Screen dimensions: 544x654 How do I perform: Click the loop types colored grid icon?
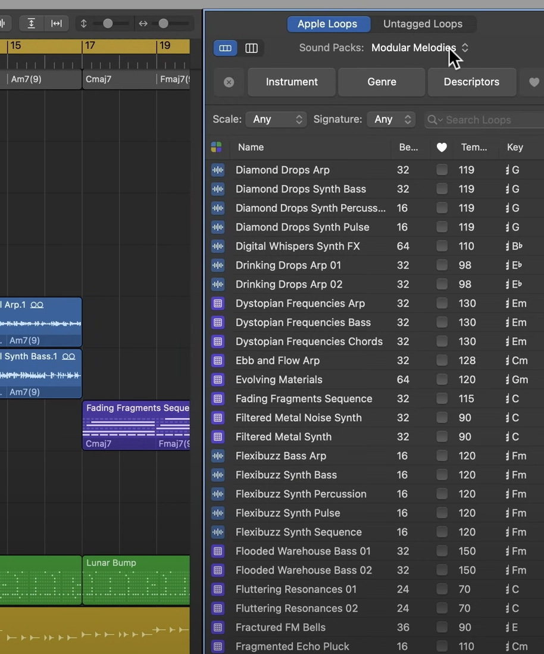click(216, 147)
